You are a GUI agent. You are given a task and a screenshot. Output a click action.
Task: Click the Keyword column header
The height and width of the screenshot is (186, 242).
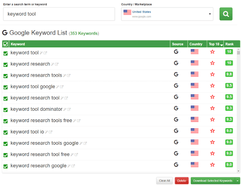17,44
